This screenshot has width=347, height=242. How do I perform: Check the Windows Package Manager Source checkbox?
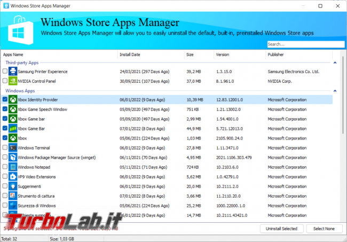click(5, 157)
